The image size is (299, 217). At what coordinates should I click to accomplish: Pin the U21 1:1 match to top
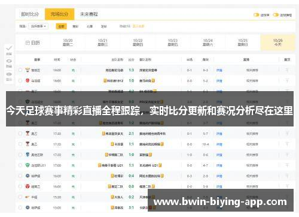tap(287, 165)
